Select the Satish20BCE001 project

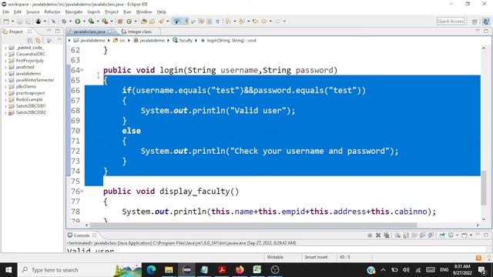31,106
